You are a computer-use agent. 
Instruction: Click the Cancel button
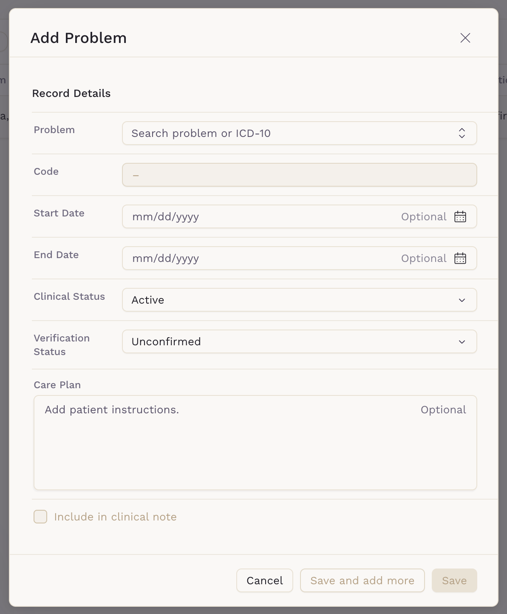pyautogui.click(x=265, y=580)
